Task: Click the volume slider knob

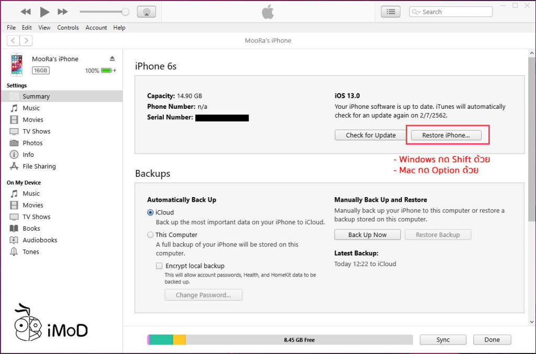Action: pyautogui.click(x=126, y=12)
